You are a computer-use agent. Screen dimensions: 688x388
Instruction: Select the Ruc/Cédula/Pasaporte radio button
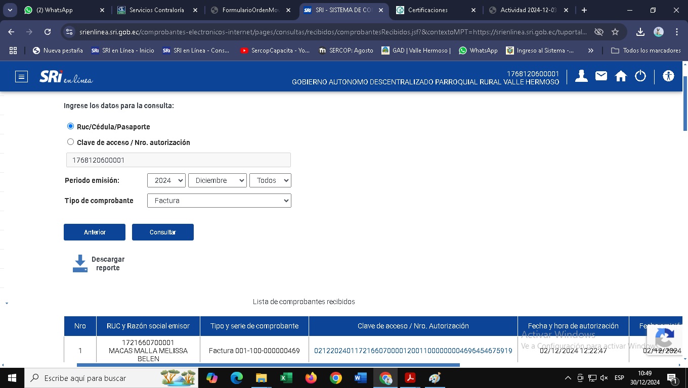click(x=71, y=126)
